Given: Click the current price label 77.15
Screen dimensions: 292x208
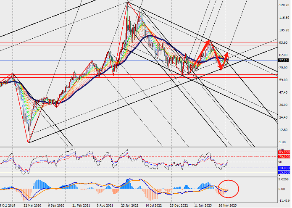Looking at the screenshot, I should point(284,61).
